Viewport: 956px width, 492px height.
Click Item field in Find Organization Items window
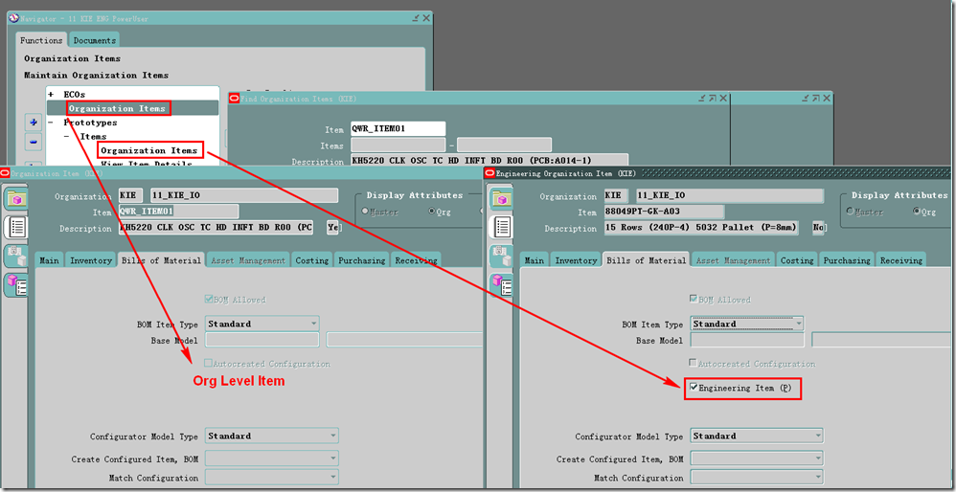pos(398,129)
